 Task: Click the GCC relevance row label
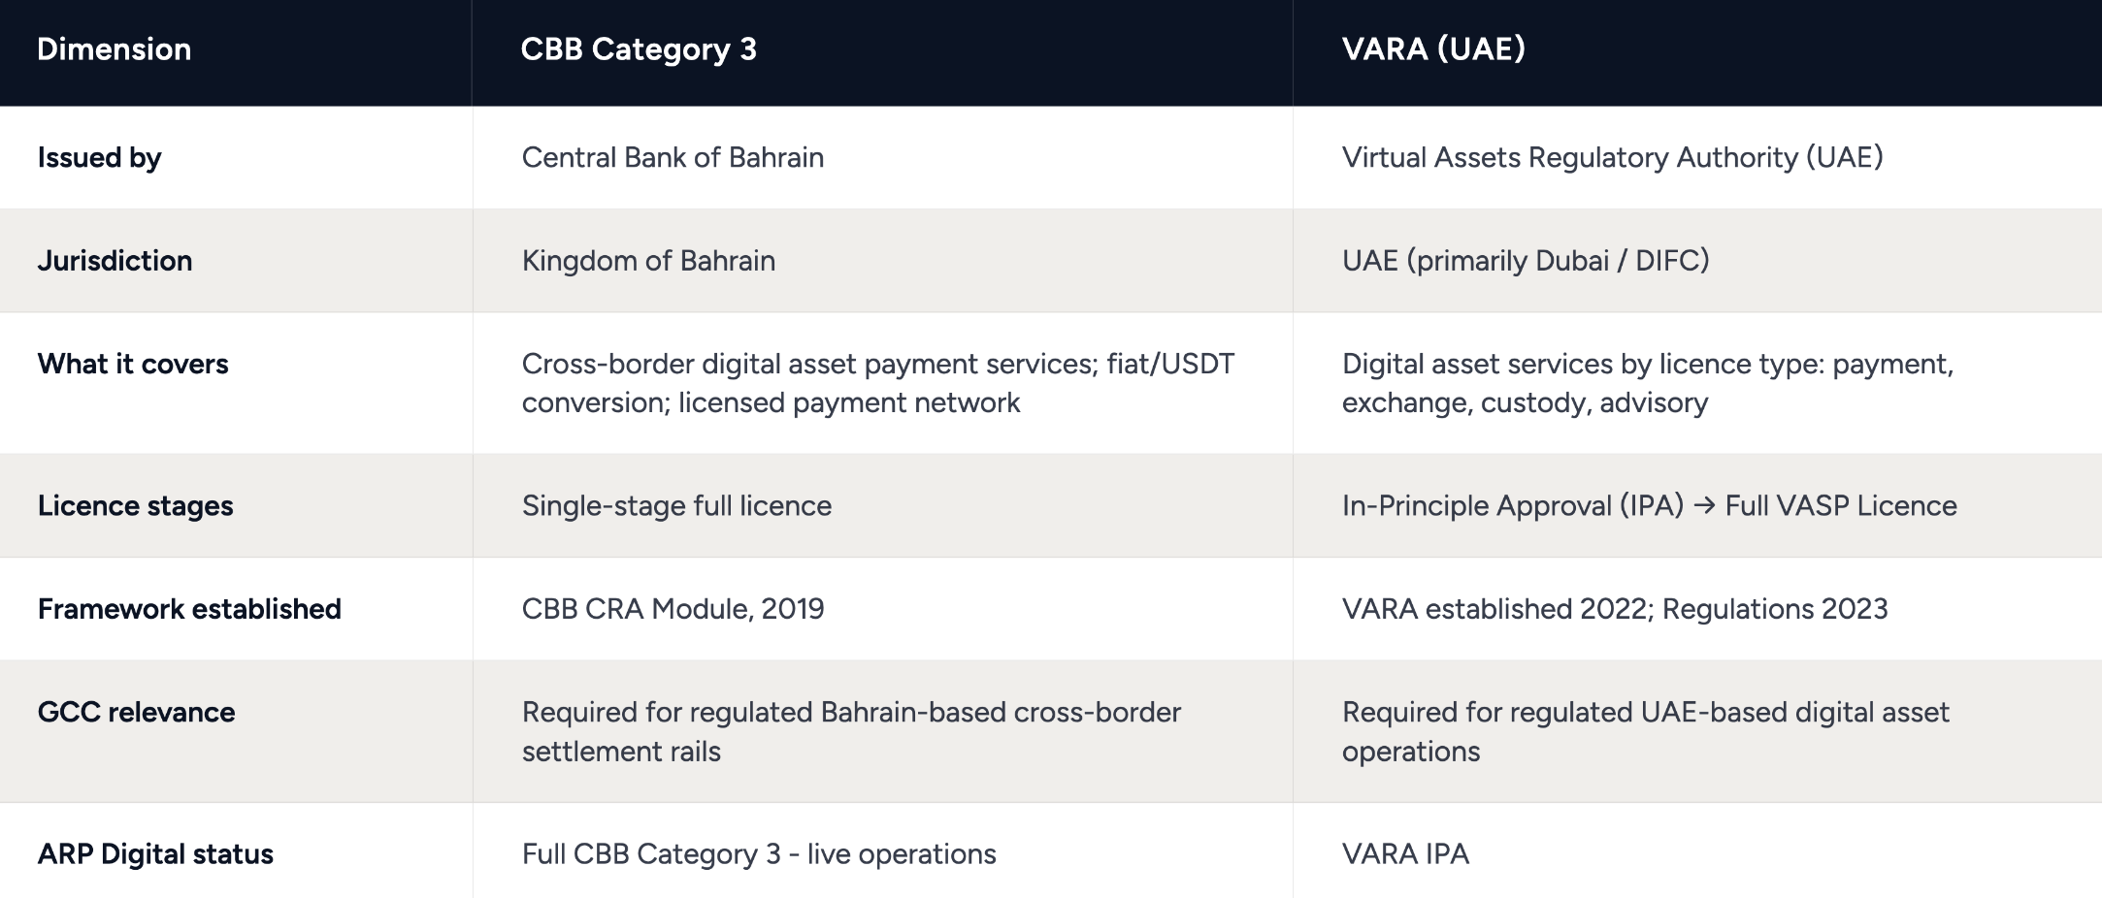tap(136, 712)
